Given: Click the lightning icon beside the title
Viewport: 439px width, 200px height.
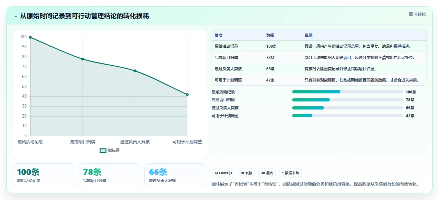Looking at the screenshot, I should pos(15,16).
